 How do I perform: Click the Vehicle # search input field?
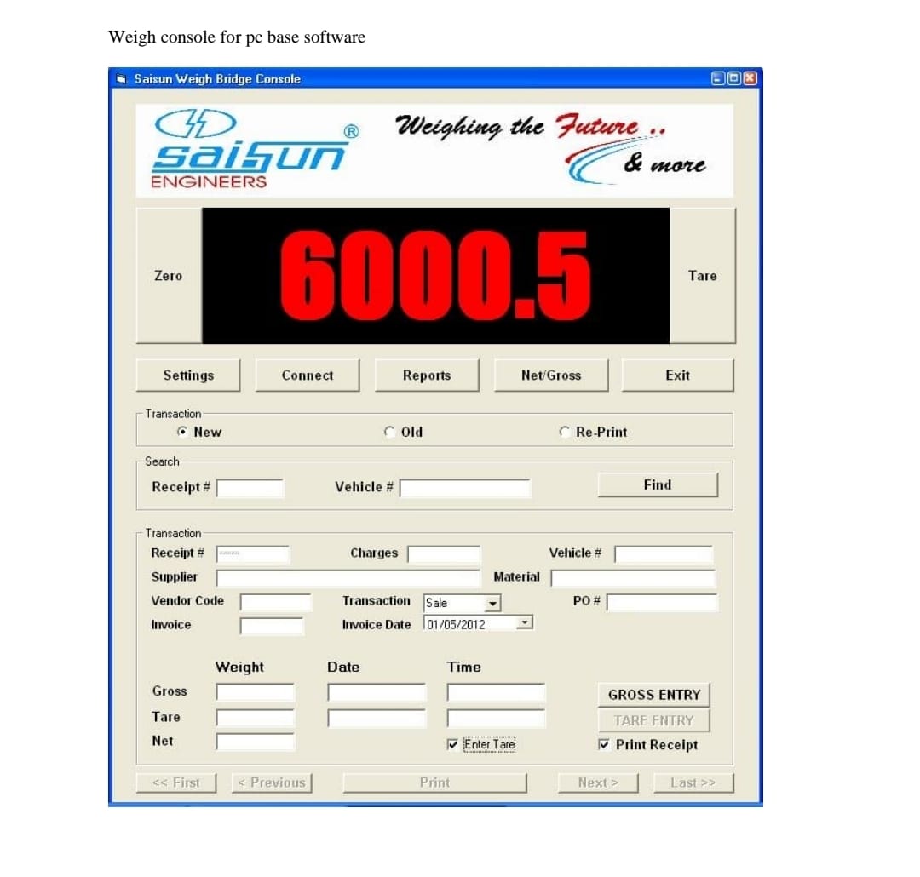pyautogui.click(x=465, y=487)
